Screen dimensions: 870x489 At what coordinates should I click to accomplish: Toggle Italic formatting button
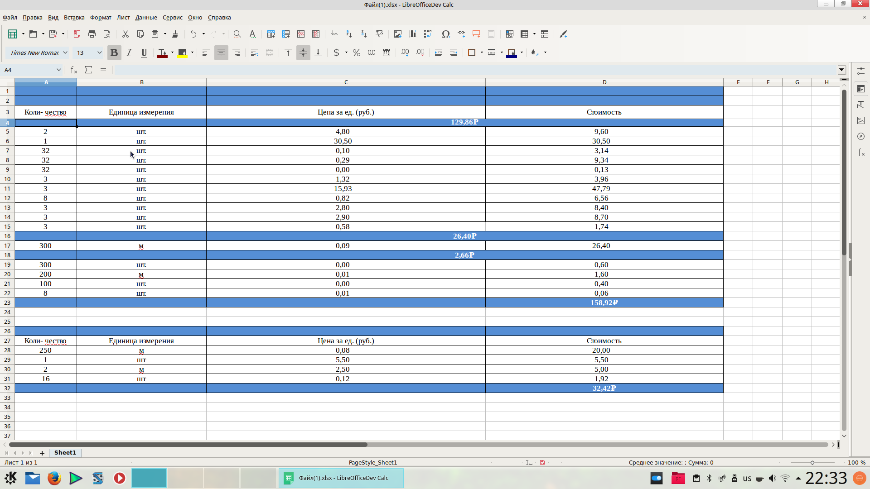[129, 53]
